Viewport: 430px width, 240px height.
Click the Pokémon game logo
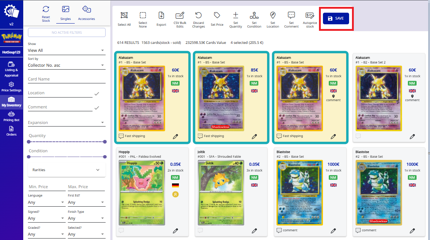(11, 38)
